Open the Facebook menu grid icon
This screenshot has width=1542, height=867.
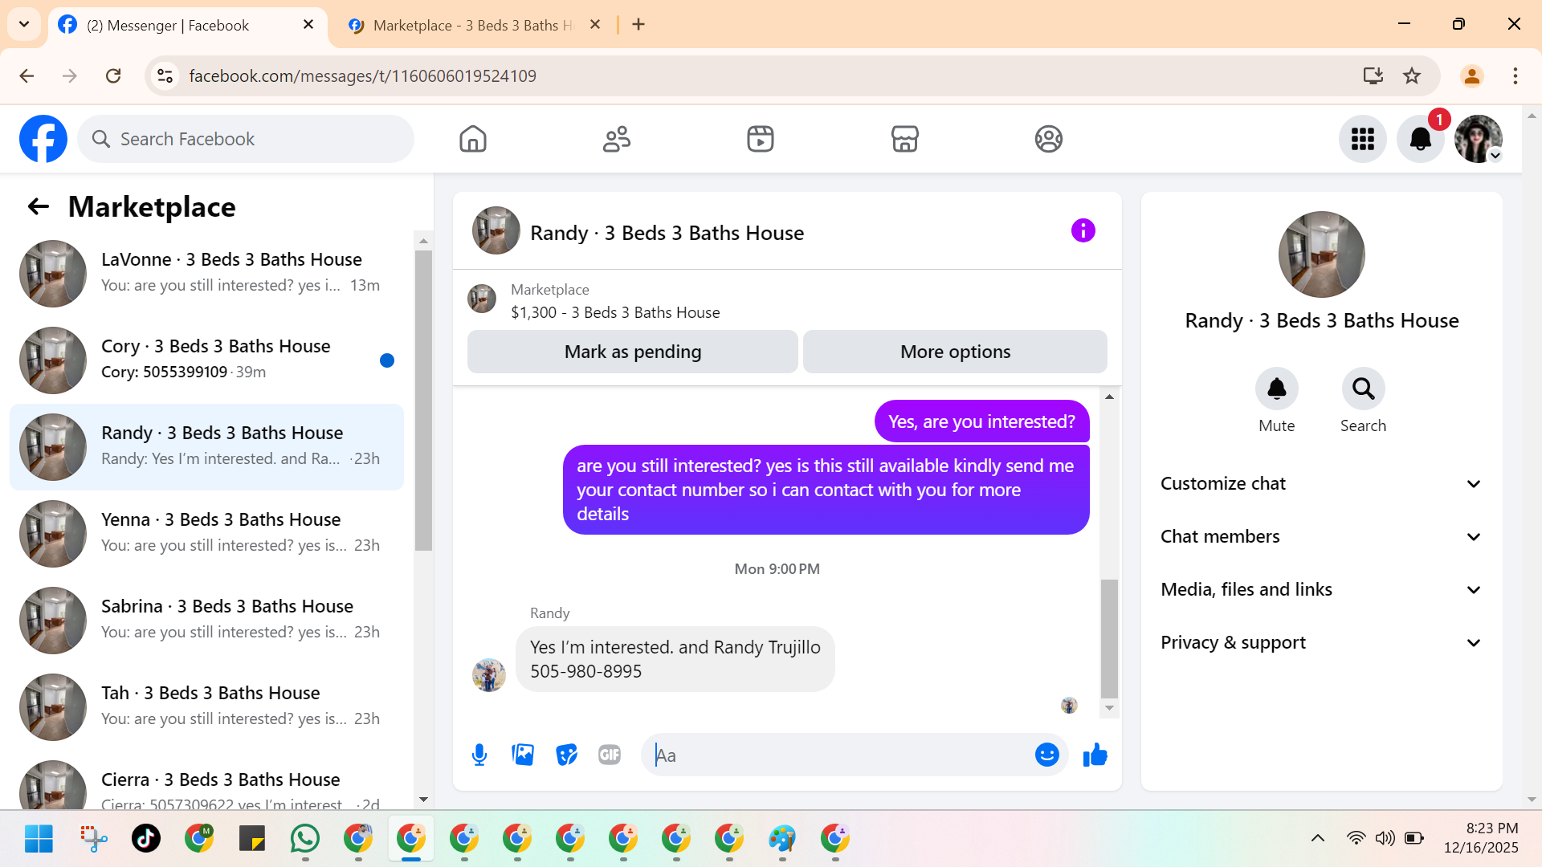1363,139
